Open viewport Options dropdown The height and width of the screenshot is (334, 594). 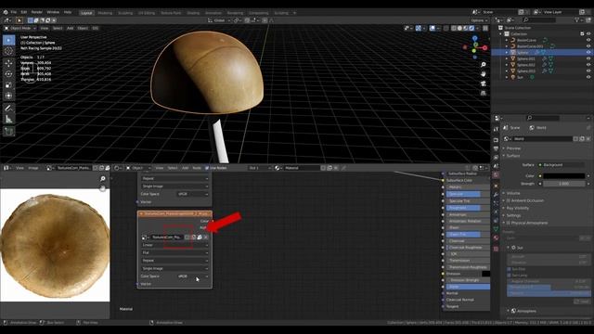479,20
